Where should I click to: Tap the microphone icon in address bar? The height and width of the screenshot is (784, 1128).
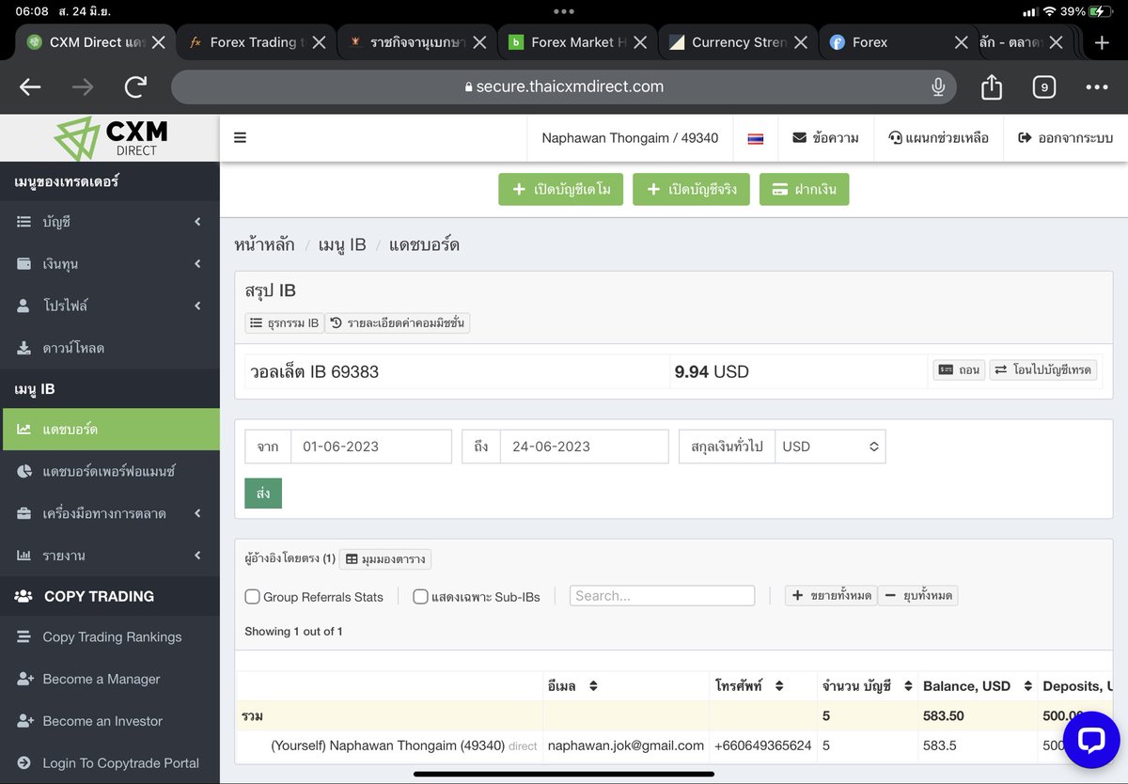(x=937, y=86)
